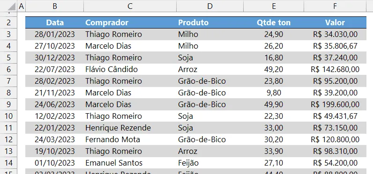Select column D header

coord(210,6)
